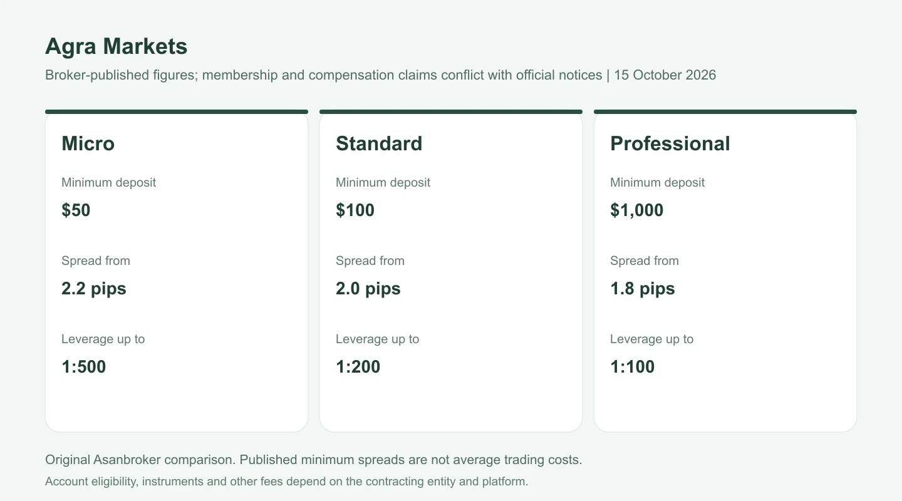Select the "$50" minimum deposit value

click(x=76, y=210)
